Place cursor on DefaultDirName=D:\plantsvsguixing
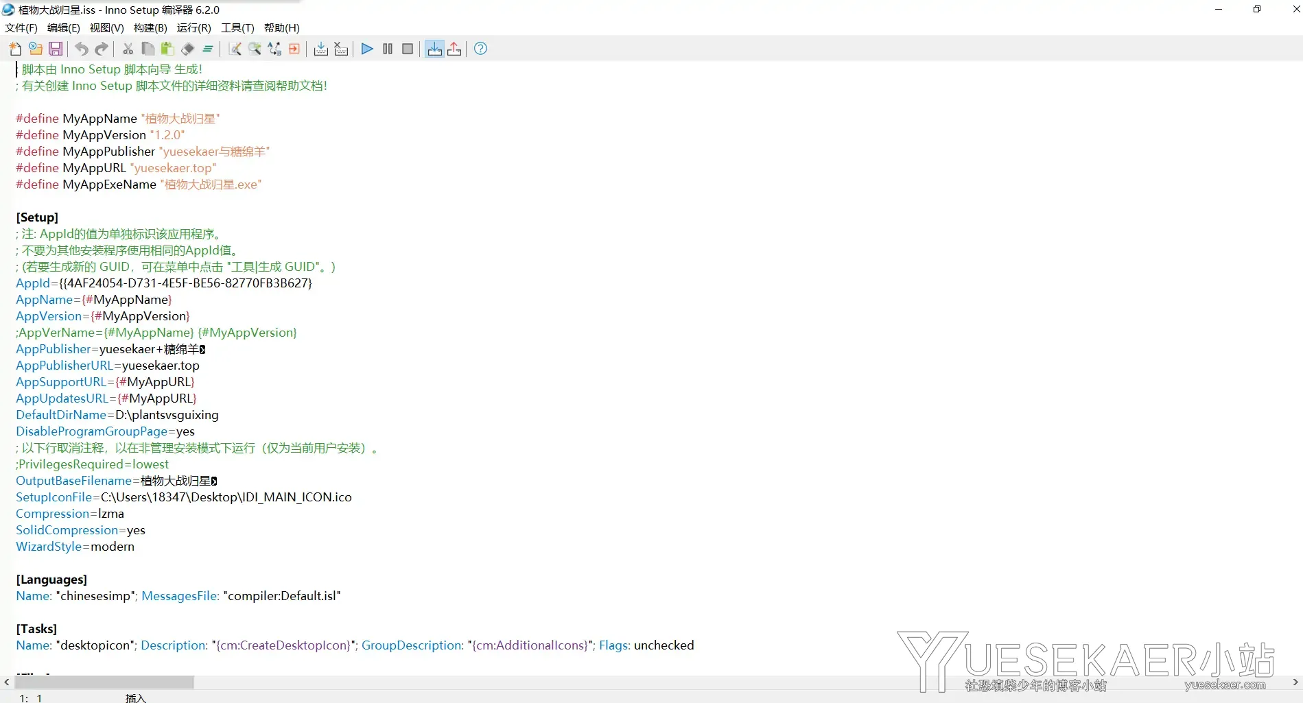This screenshot has height=703, width=1303. point(117,415)
